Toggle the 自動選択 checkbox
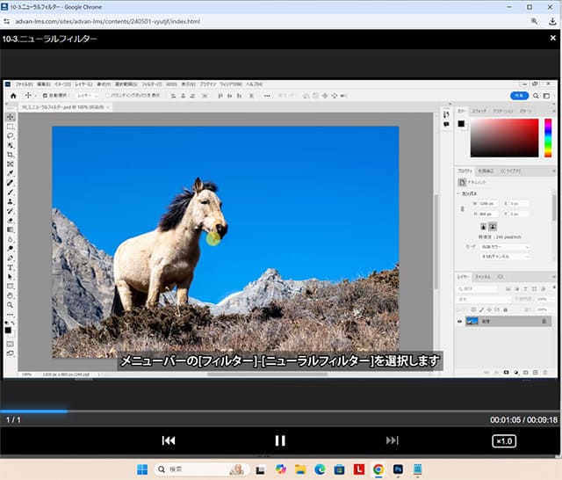Viewport: 562px width, 480px height. click(x=45, y=95)
